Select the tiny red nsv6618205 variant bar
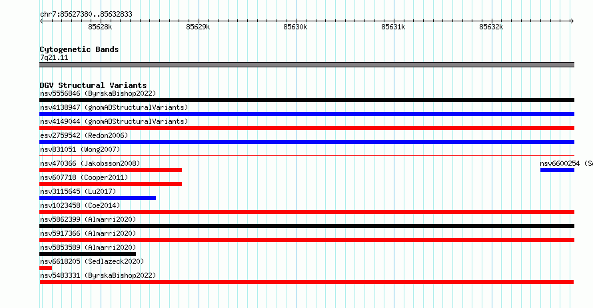Image resolution: width=593 pixels, height=308 pixels. pyautogui.click(x=45, y=268)
